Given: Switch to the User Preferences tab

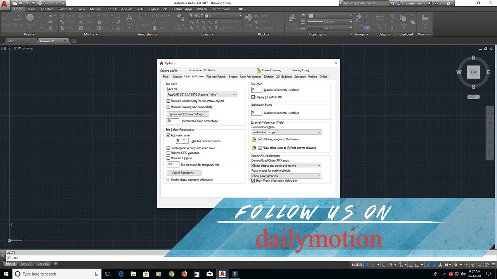Looking at the screenshot, I should 251,77.
